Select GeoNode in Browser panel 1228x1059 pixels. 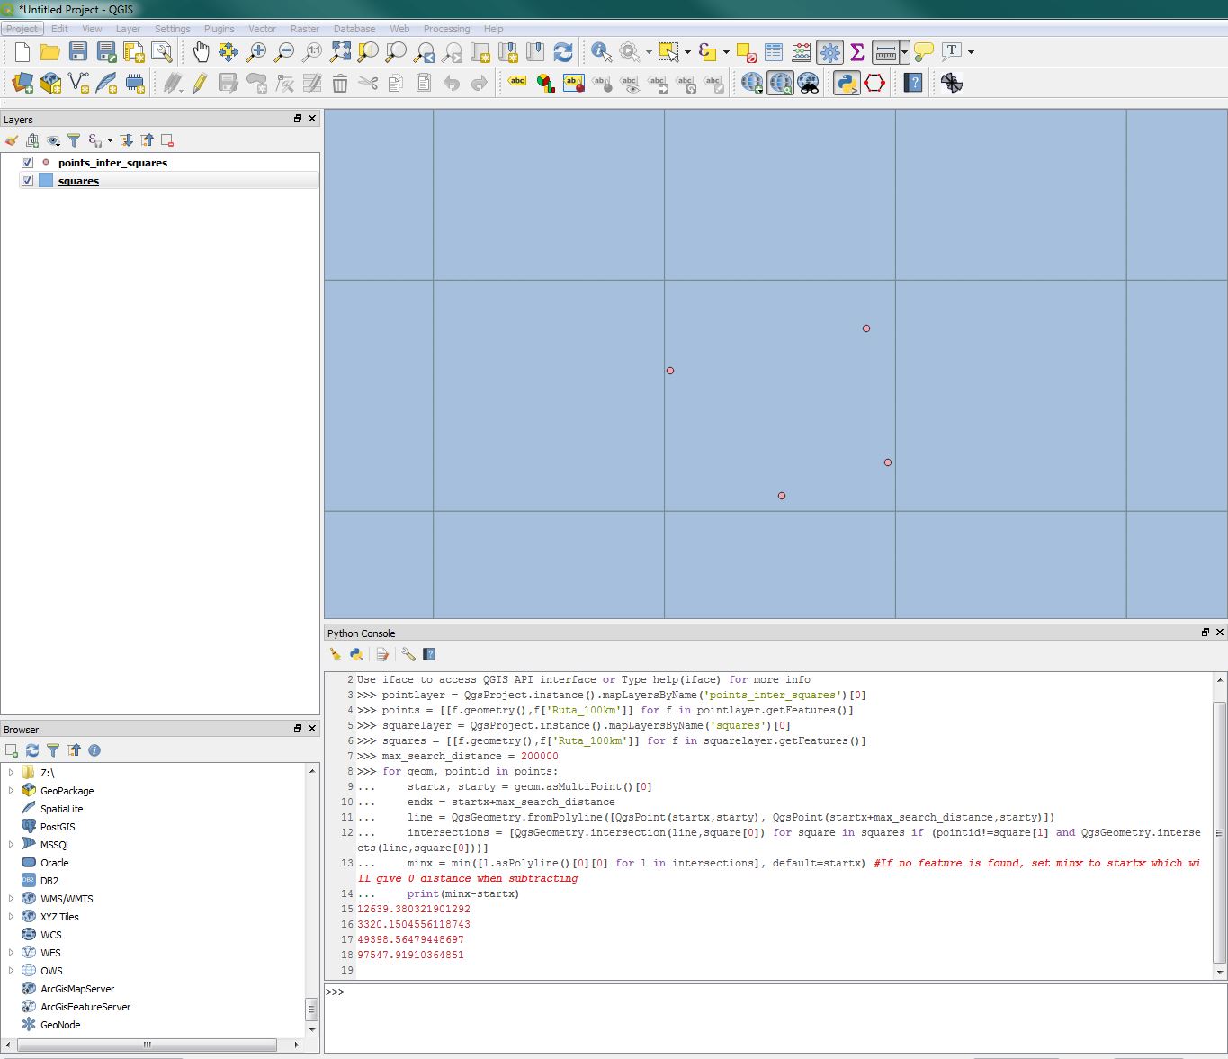tap(60, 1025)
